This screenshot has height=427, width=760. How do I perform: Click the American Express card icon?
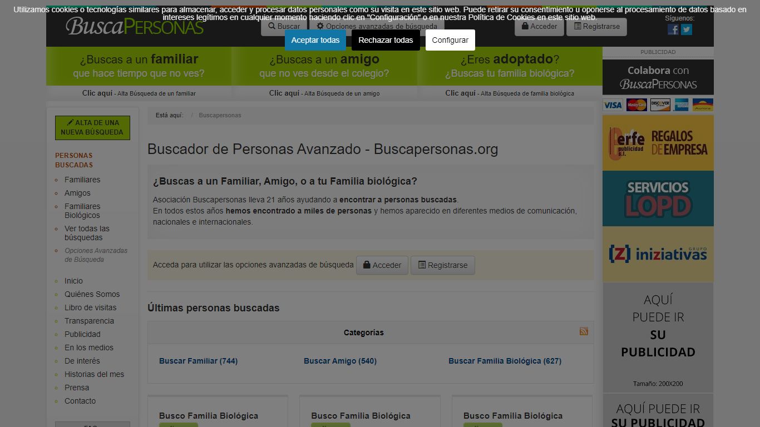681,105
